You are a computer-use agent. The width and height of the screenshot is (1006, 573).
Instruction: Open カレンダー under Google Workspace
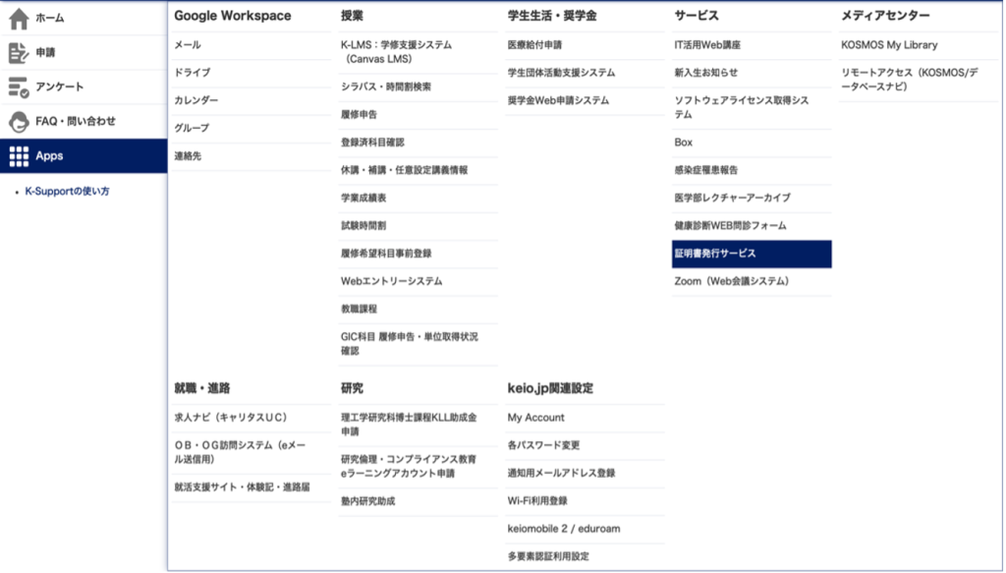pos(196,100)
